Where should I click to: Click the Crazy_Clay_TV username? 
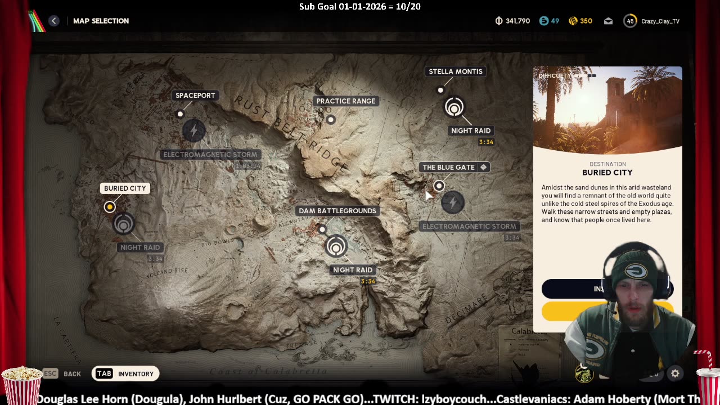tap(660, 21)
